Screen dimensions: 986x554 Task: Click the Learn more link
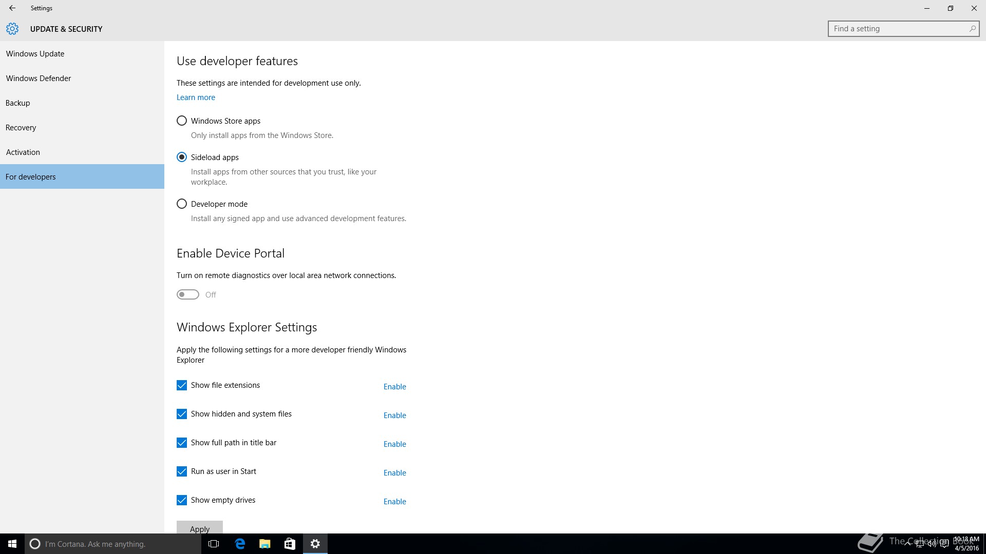click(x=196, y=97)
